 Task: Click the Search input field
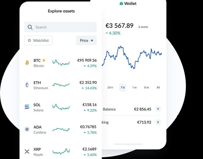click(x=64, y=27)
